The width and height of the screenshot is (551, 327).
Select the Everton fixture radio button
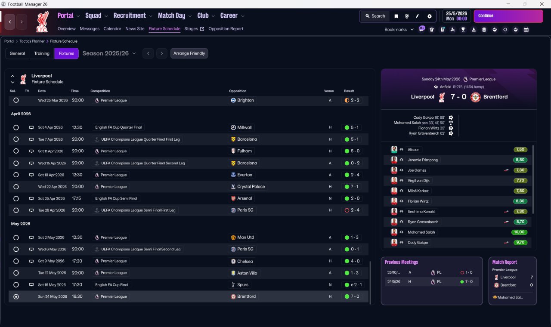[16, 175]
